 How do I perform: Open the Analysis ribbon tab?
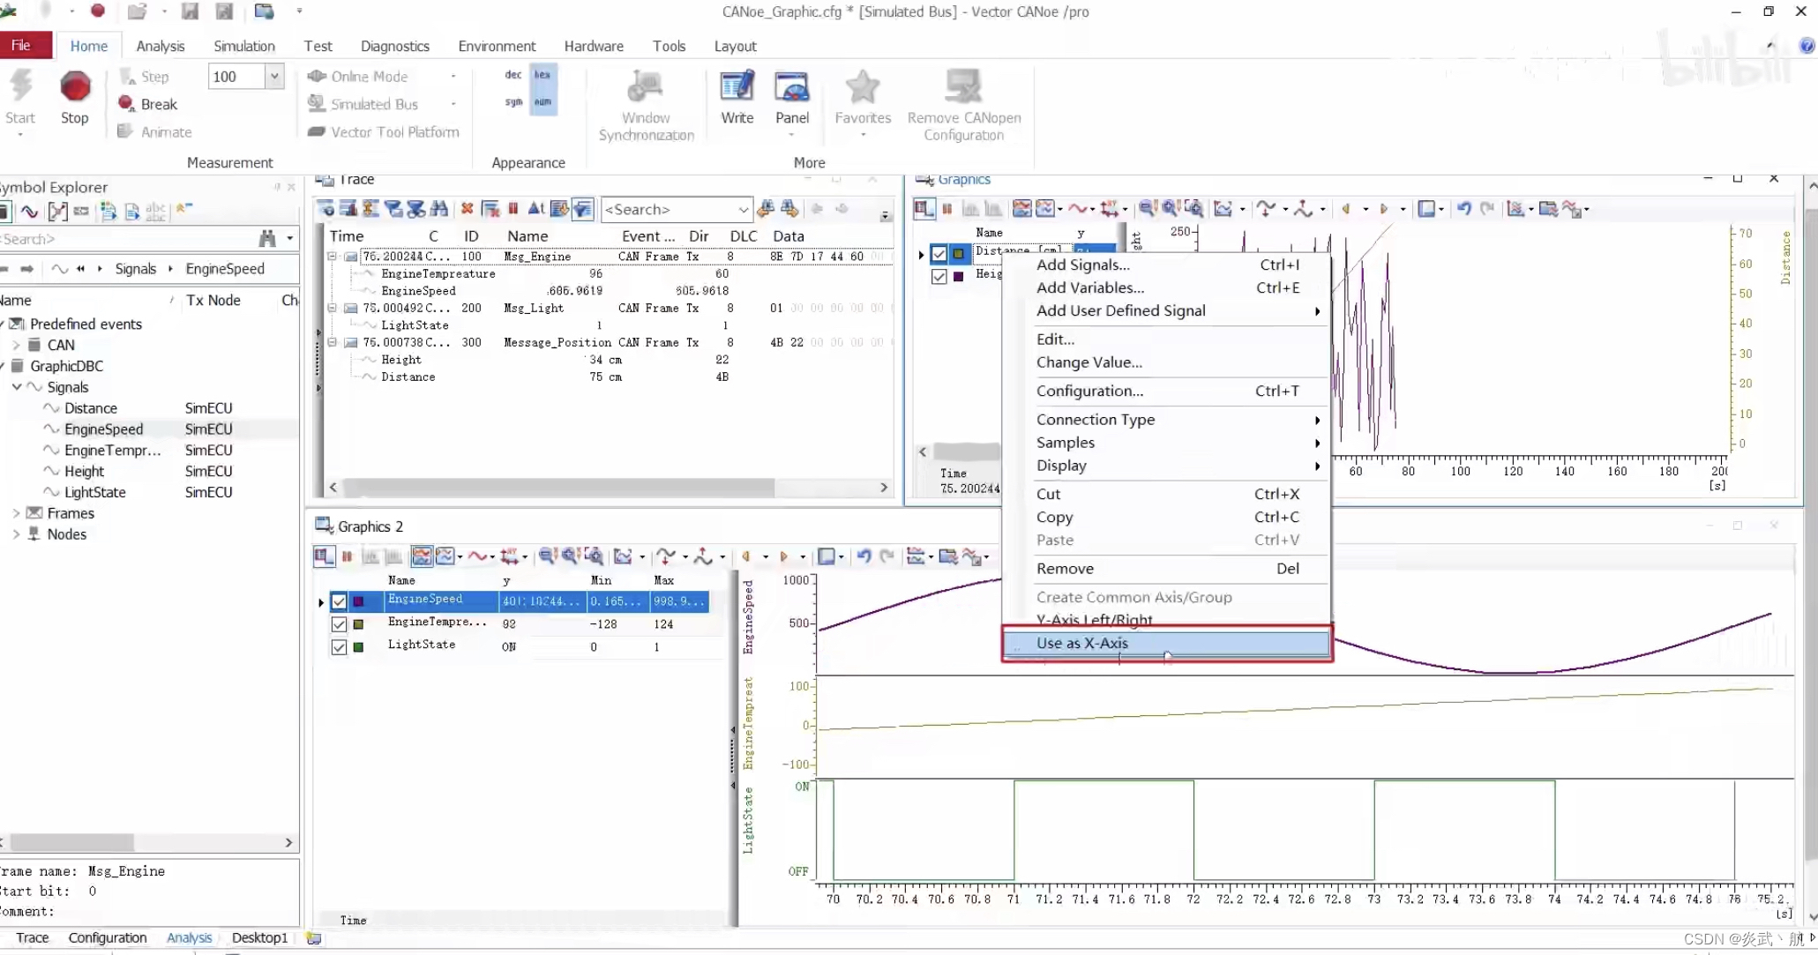tap(160, 46)
